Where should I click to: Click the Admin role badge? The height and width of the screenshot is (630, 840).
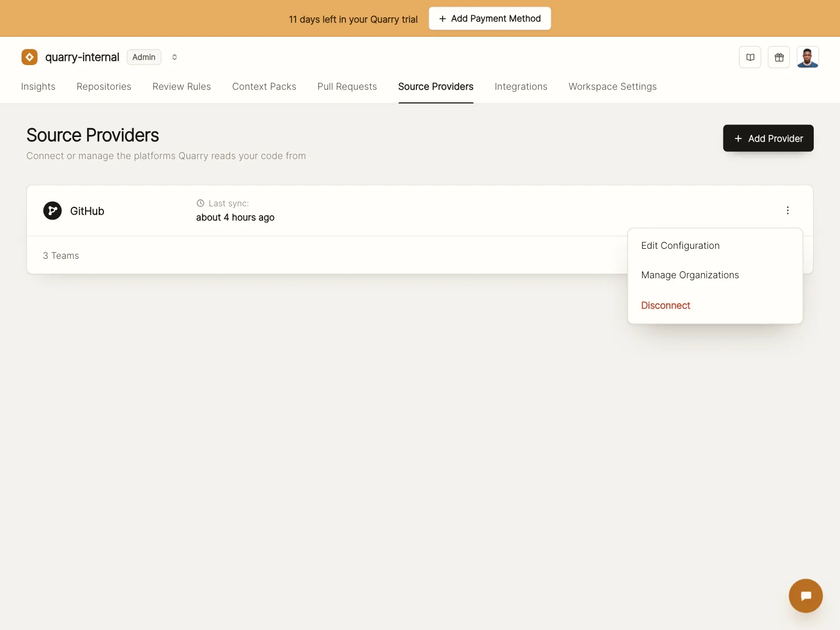[144, 57]
